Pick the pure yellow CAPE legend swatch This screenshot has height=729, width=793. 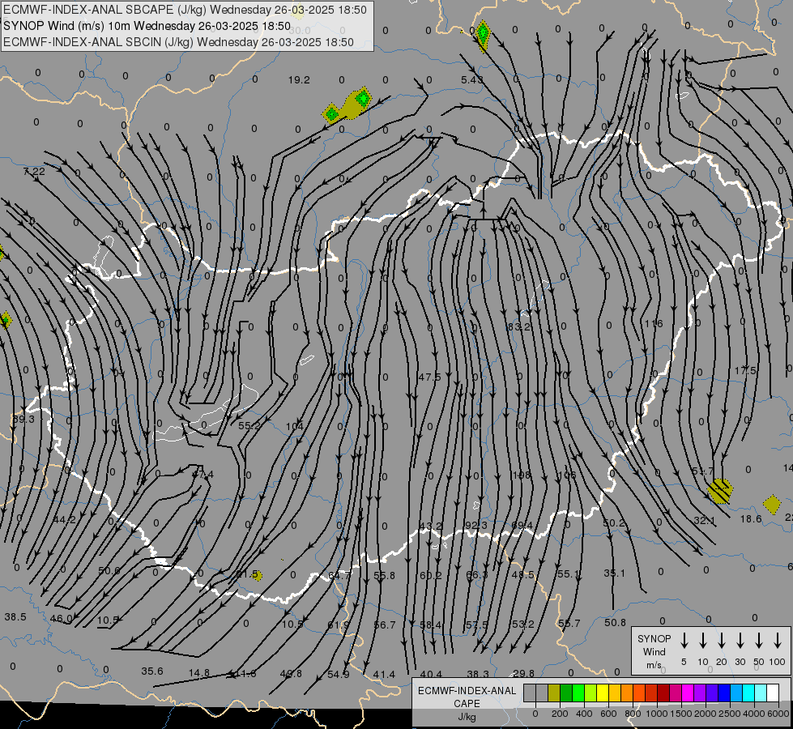603,693
